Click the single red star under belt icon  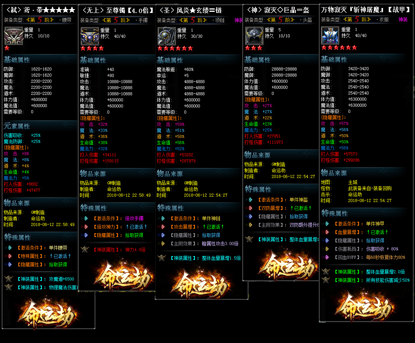[6, 48]
